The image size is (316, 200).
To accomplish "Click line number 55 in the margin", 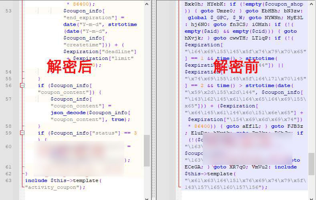I will [x=8, y=79].
